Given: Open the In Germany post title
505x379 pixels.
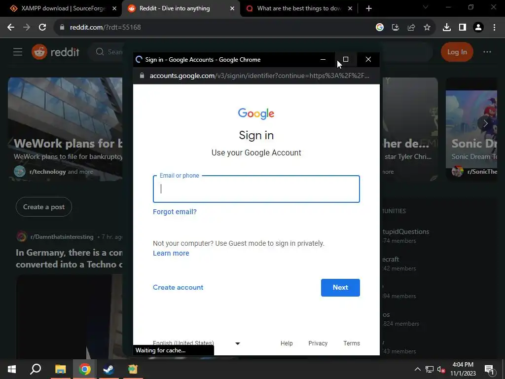Looking at the screenshot, I should [x=69, y=259].
